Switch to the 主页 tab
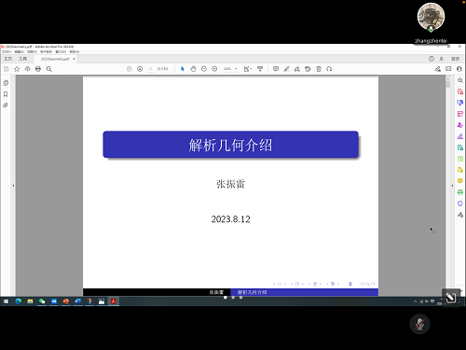This screenshot has height=350, width=466. (7, 59)
